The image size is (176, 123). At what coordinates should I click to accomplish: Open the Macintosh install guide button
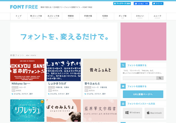pyautogui.click(x=154, y=113)
